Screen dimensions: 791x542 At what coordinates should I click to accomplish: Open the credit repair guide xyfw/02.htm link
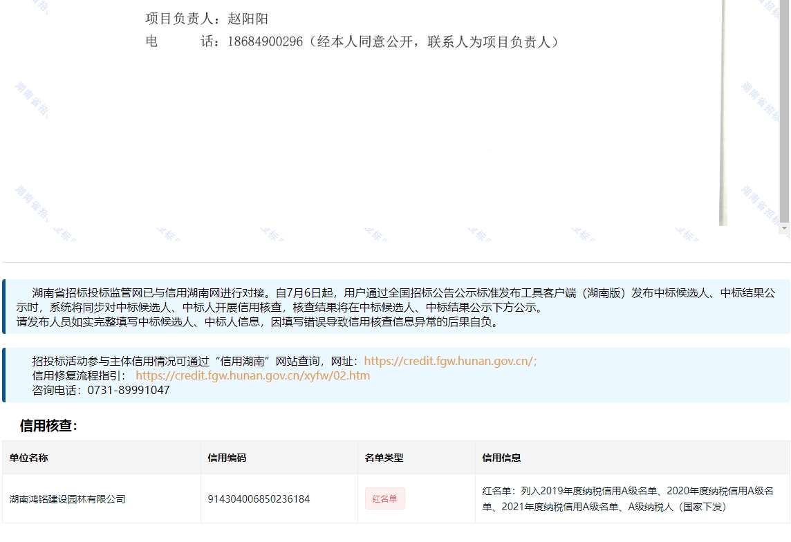(x=252, y=375)
